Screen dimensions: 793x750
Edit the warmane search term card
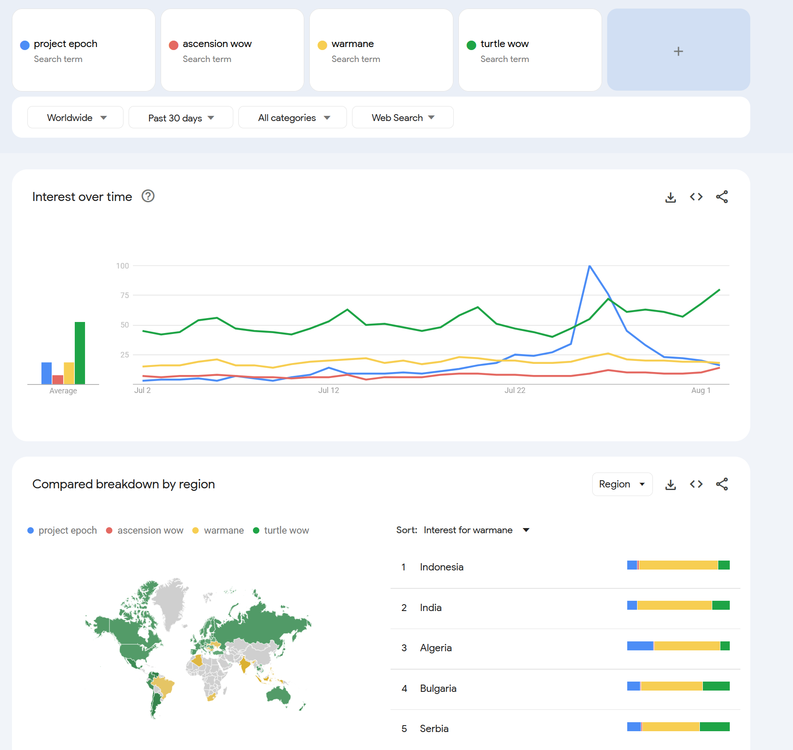click(x=381, y=50)
